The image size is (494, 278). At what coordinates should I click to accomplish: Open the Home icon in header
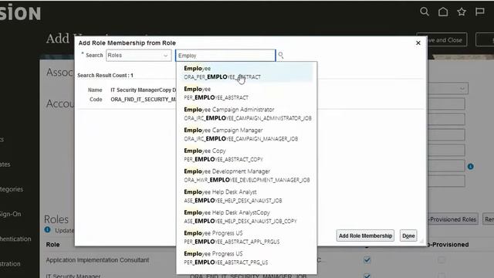pyautogui.click(x=443, y=12)
